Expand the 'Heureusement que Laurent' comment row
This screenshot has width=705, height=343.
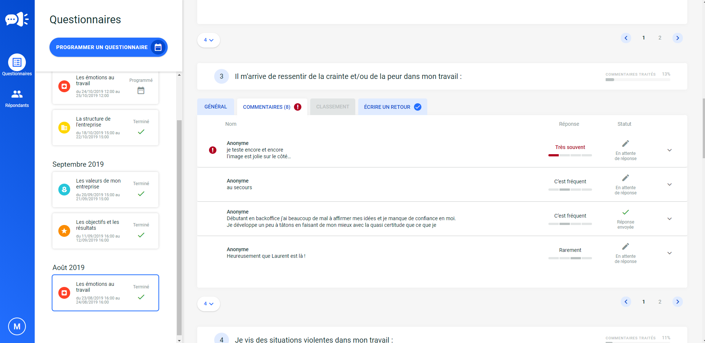[x=670, y=253]
